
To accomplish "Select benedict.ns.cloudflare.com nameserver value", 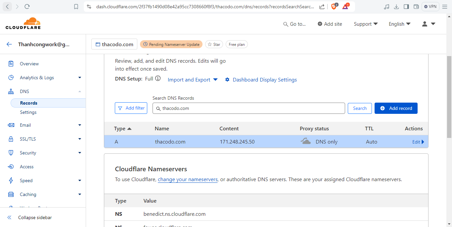I will [x=174, y=214].
